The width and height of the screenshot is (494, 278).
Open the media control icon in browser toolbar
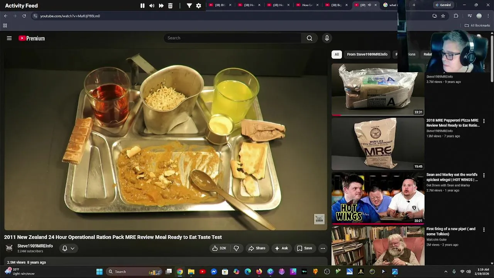(x=469, y=16)
